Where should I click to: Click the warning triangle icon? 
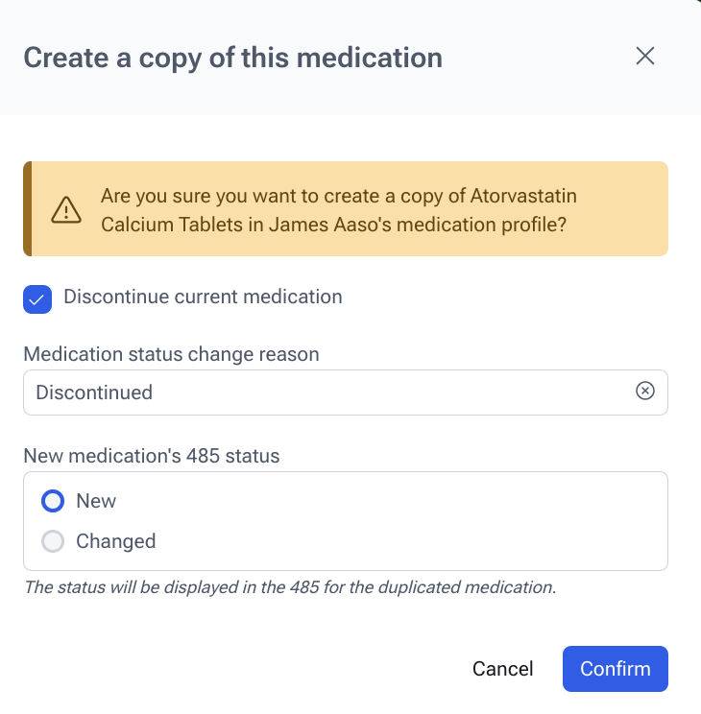coord(66,208)
